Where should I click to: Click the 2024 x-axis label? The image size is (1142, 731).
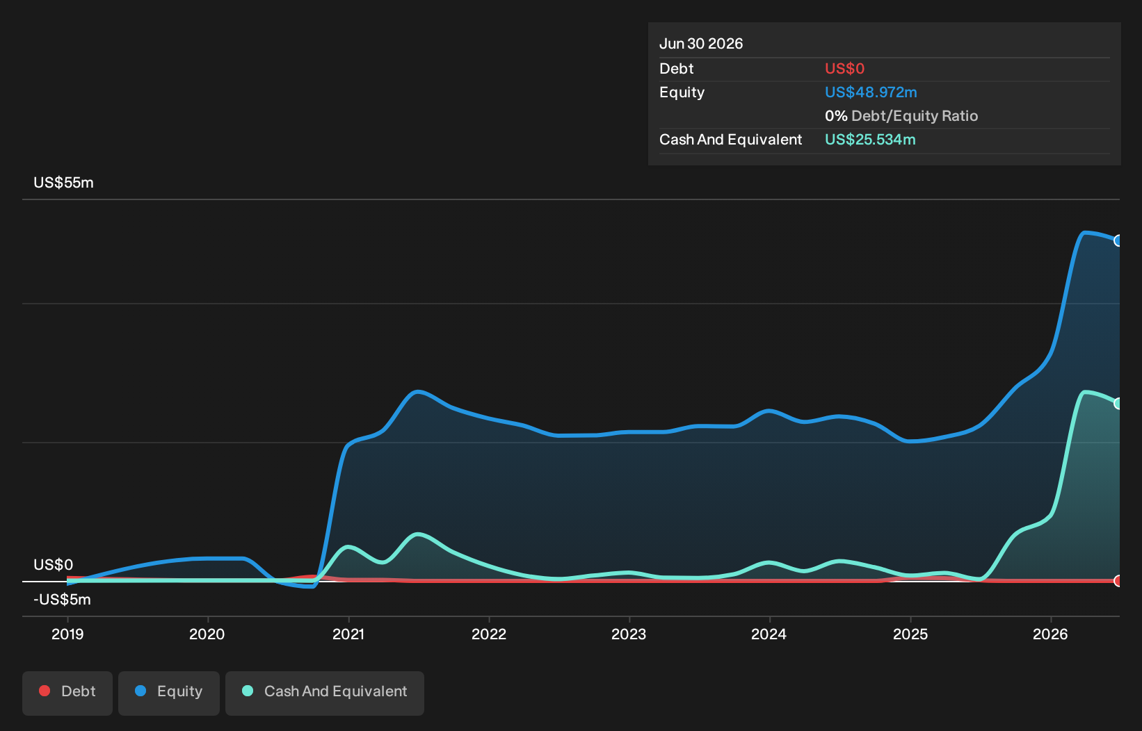(x=769, y=634)
